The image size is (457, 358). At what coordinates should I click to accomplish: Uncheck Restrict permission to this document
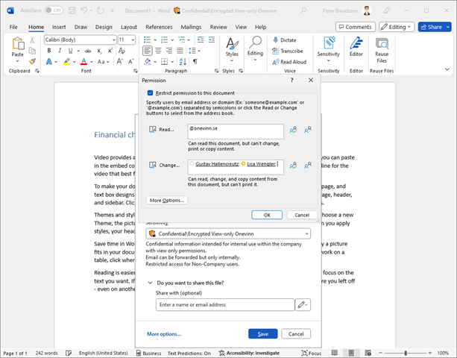[x=150, y=92]
